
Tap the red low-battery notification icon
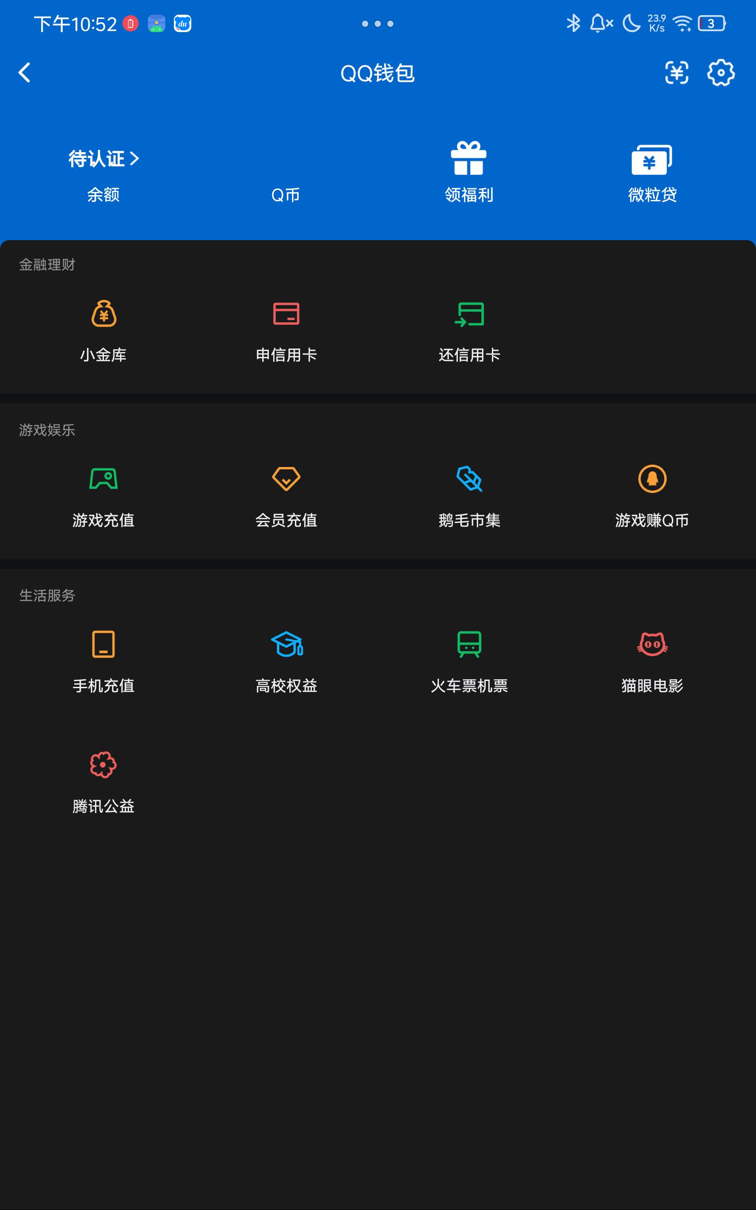coord(130,24)
